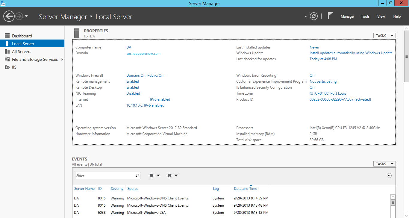The height and width of the screenshot is (218, 409).
Task: Type in the events Filter field
Action: (105, 175)
